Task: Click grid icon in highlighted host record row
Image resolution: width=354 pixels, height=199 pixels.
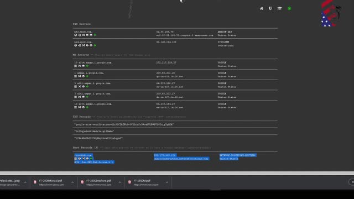Action: pos(76,159)
